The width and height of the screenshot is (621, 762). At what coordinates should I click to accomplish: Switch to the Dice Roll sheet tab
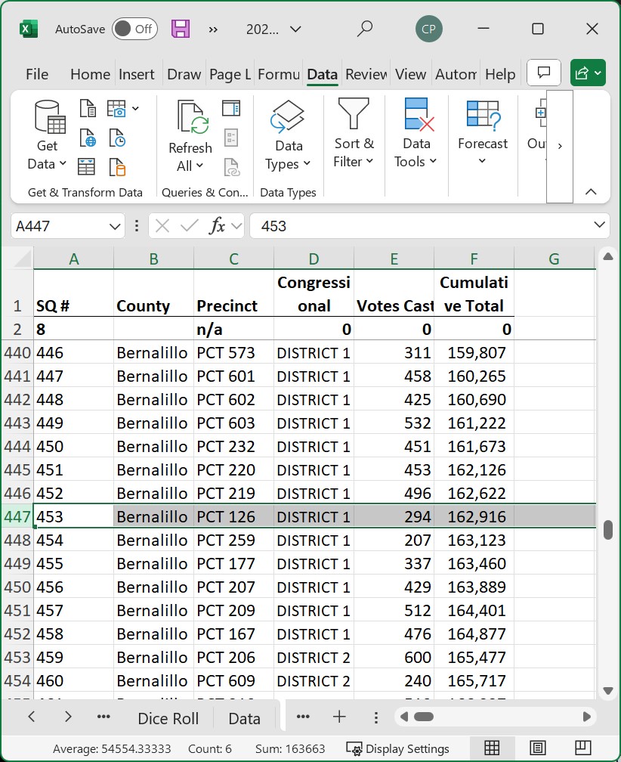pyautogui.click(x=168, y=718)
